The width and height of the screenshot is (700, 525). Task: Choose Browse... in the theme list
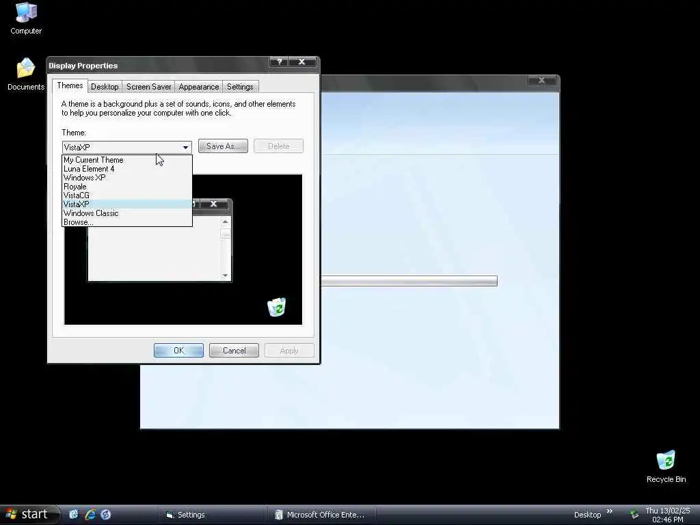[x=126, y=222]
